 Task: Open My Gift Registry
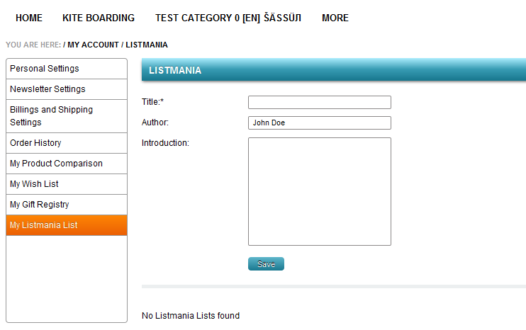click(x=40, y=205)
